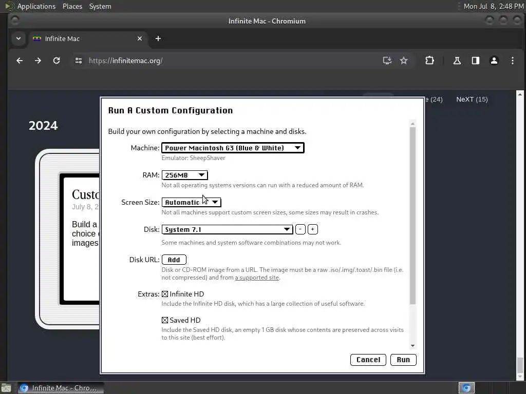The height and width of the screenshot is (394, 526).
Task: Open Chrome Labs flask icon
Action: click(x=457, y=61)
